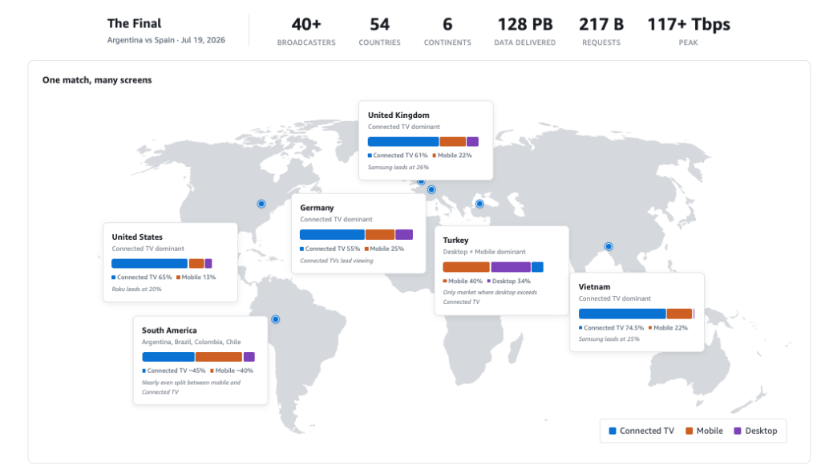Select the 40+ Broadcasters statistic
821x474 pixels.
(306, 31)
